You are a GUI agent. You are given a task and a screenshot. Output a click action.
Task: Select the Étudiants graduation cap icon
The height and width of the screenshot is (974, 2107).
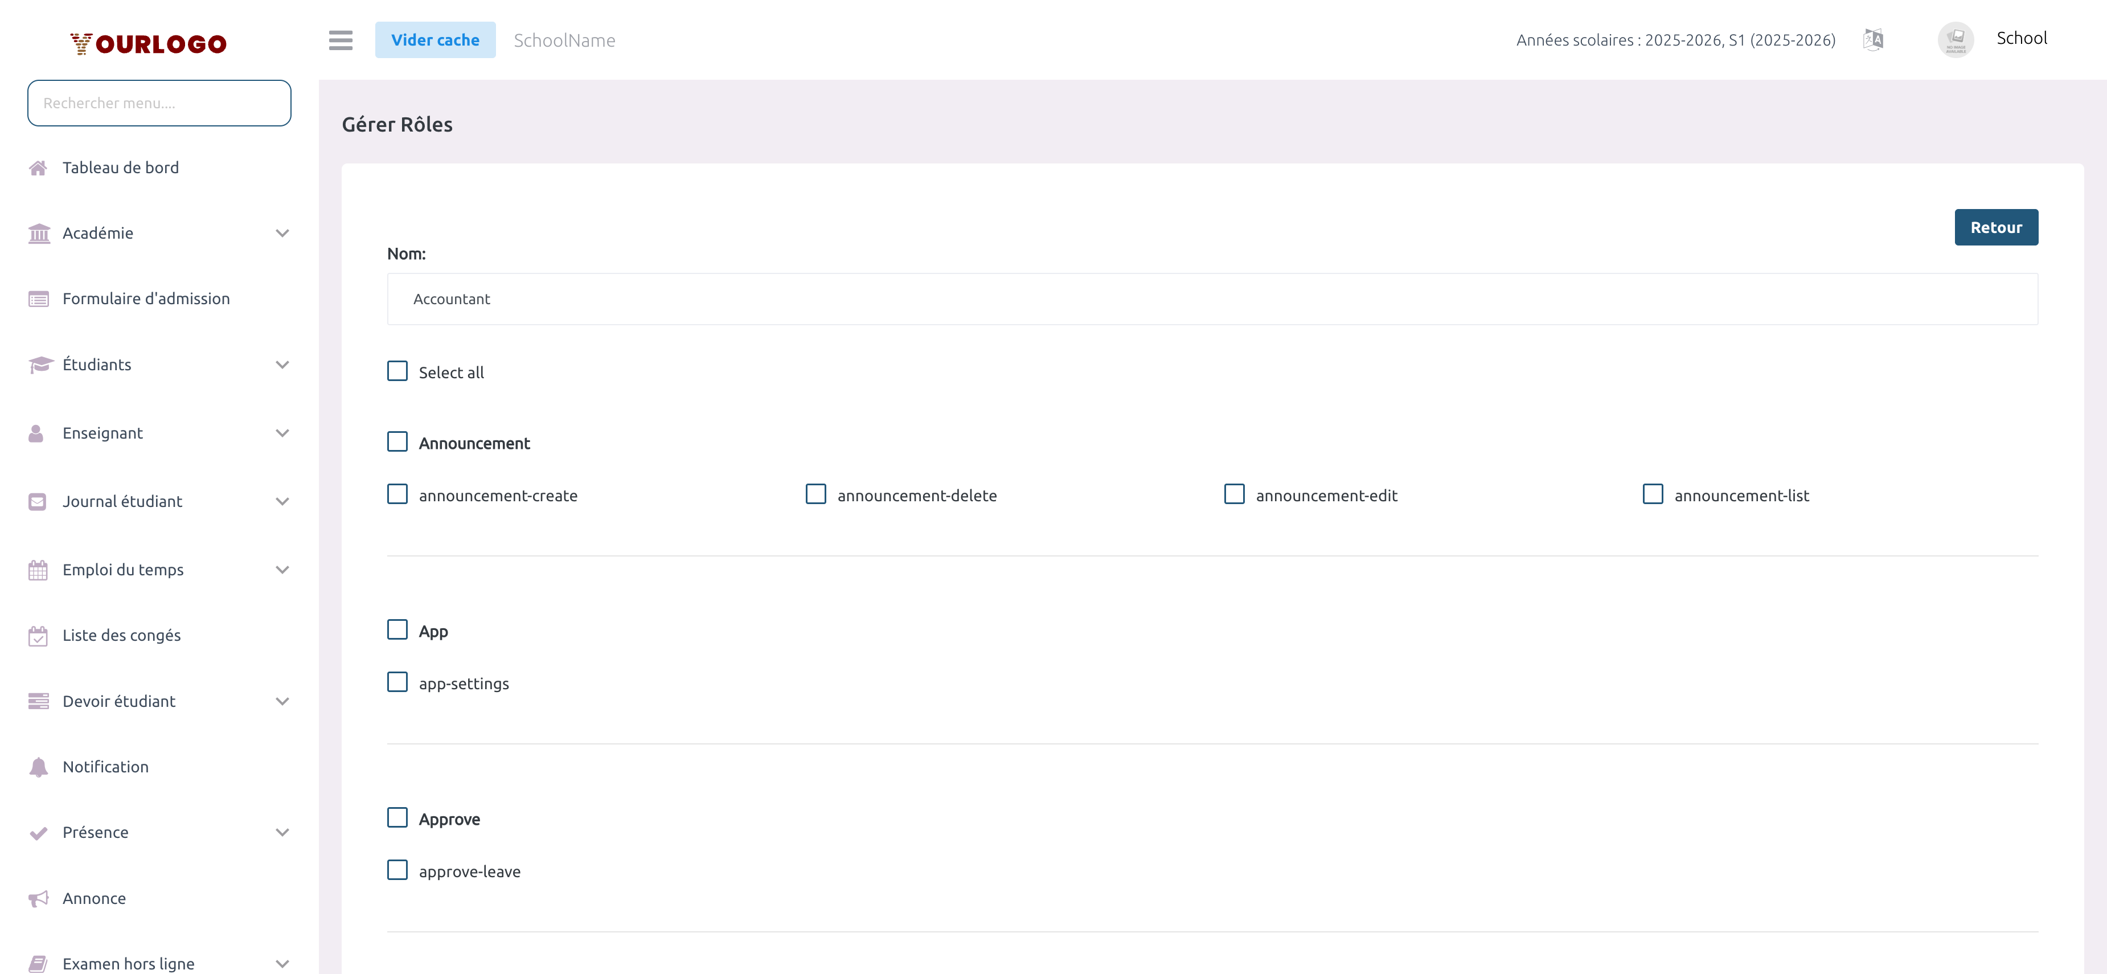(39, 365)
